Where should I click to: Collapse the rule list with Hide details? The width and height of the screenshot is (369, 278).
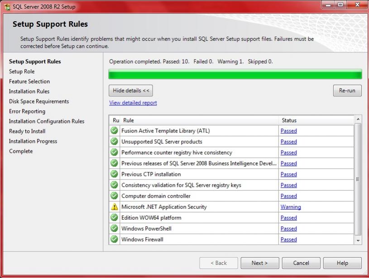(x=130, y=90)
